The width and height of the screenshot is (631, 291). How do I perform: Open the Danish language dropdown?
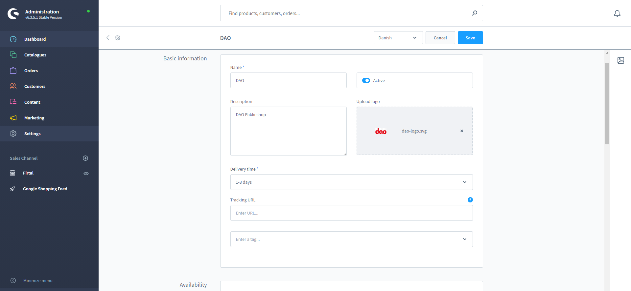tap(398, 38)
